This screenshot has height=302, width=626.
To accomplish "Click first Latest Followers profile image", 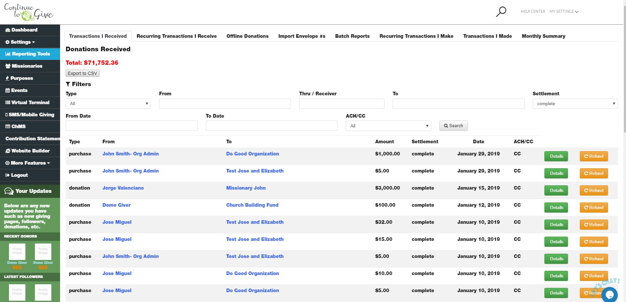I will pos(17,292).
